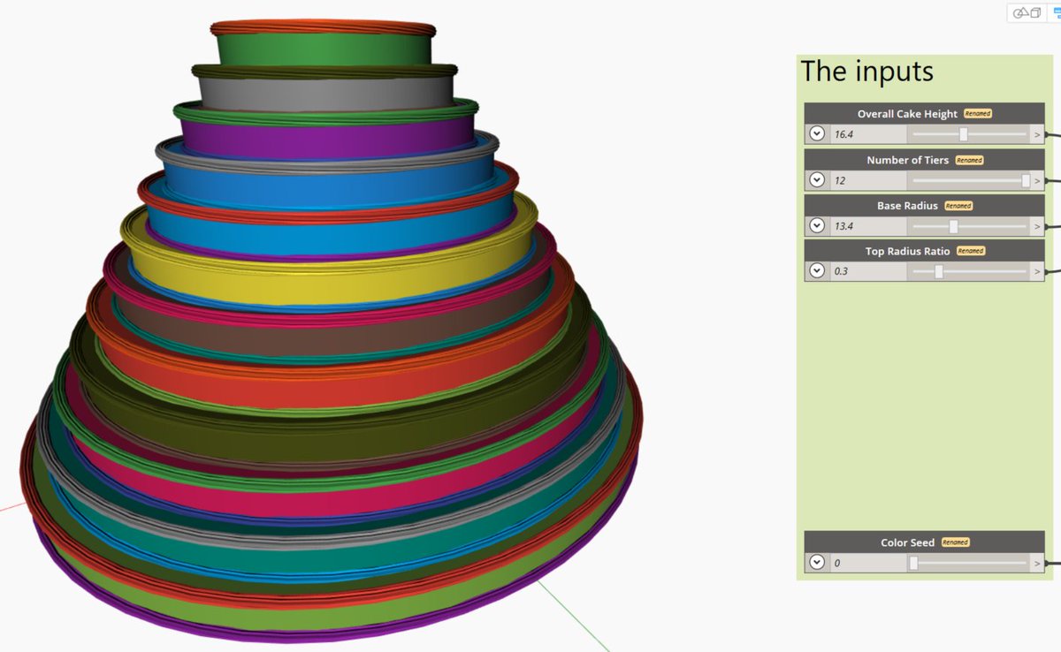Click the Renamed badge on Color Seed
Screen dimensions: 1061x652
tap(955, 542)
